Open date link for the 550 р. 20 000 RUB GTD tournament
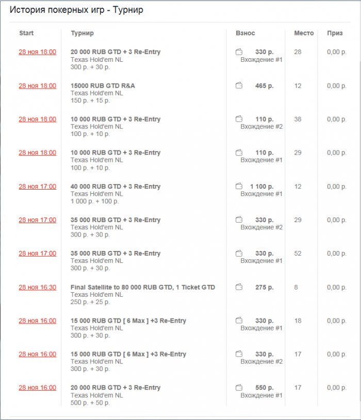The image size is (361, 420). point(38,388)
